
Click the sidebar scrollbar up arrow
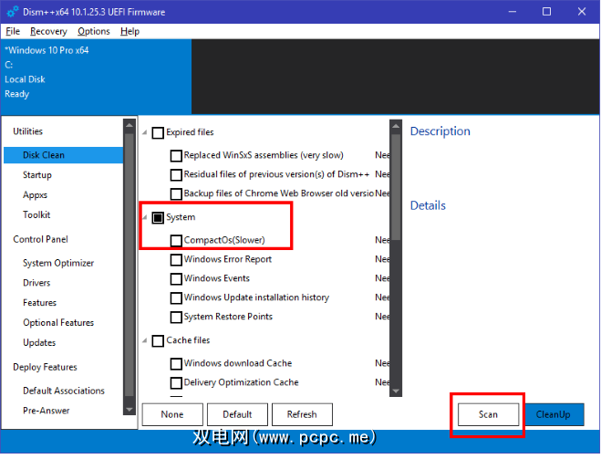129,126
